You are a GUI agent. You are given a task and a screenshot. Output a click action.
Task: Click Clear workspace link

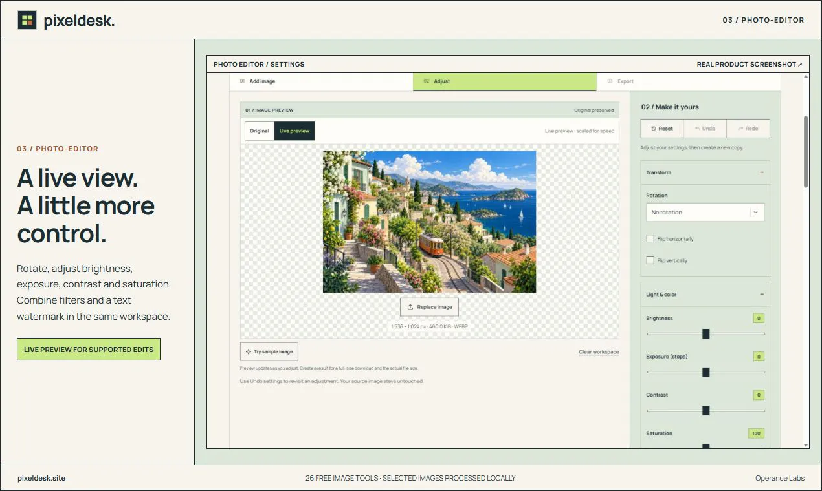(599, 352)
